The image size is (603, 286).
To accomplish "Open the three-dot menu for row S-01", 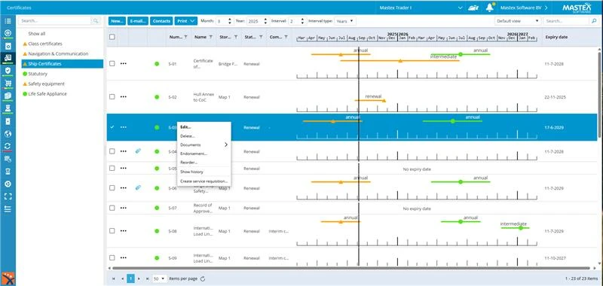I will [x=123, y=64].
